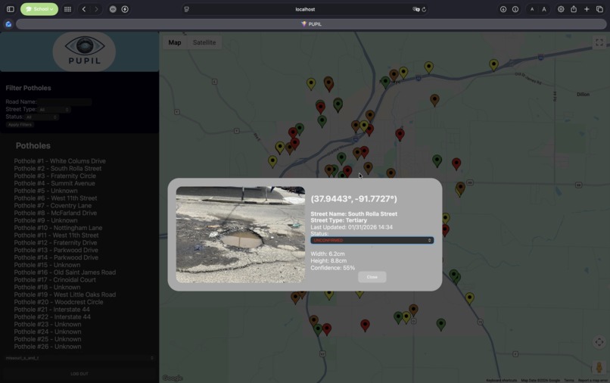Select Pothole #1 - White Colums Drive

point(60,161)
